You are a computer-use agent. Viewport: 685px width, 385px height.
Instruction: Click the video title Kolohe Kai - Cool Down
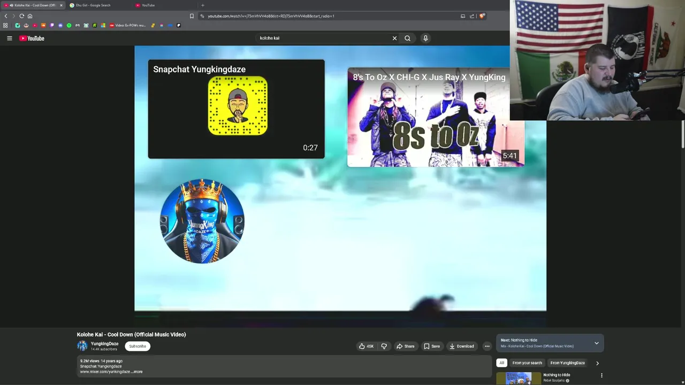(x=131, y=334)
